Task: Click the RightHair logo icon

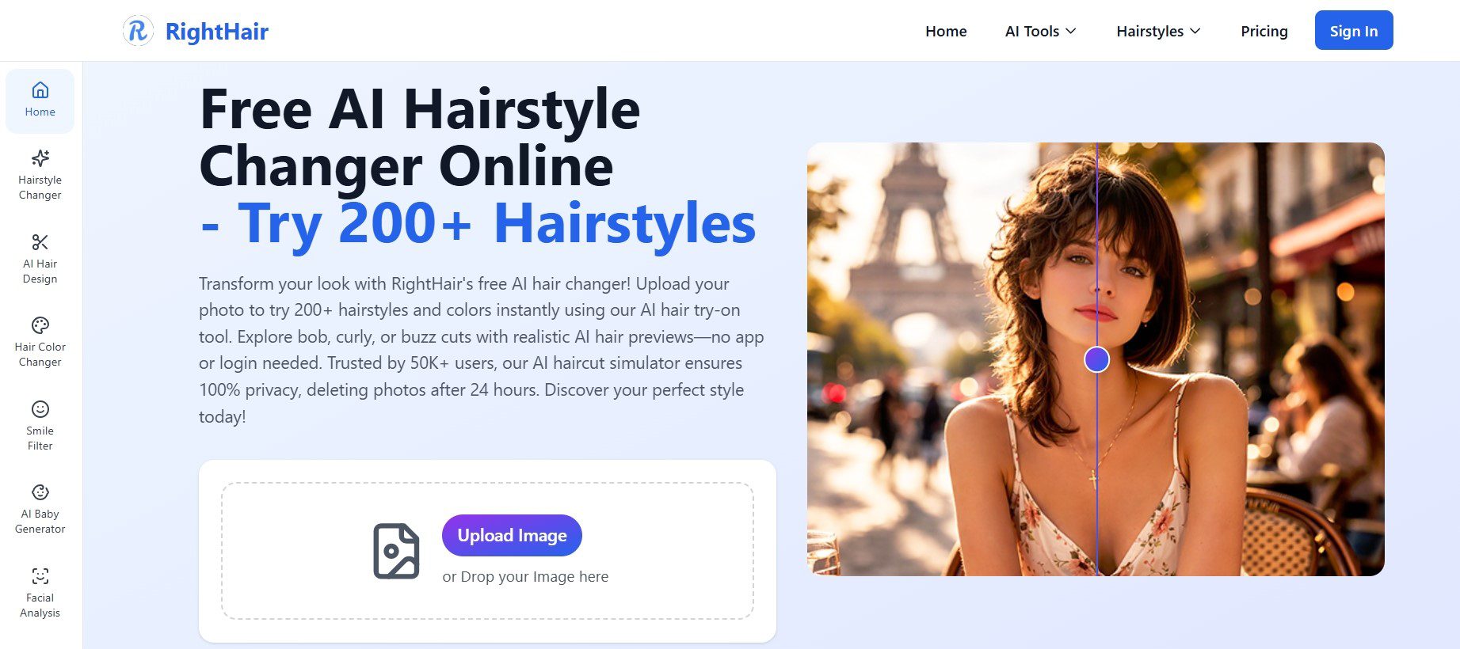Action: click(x=138, y=32)
